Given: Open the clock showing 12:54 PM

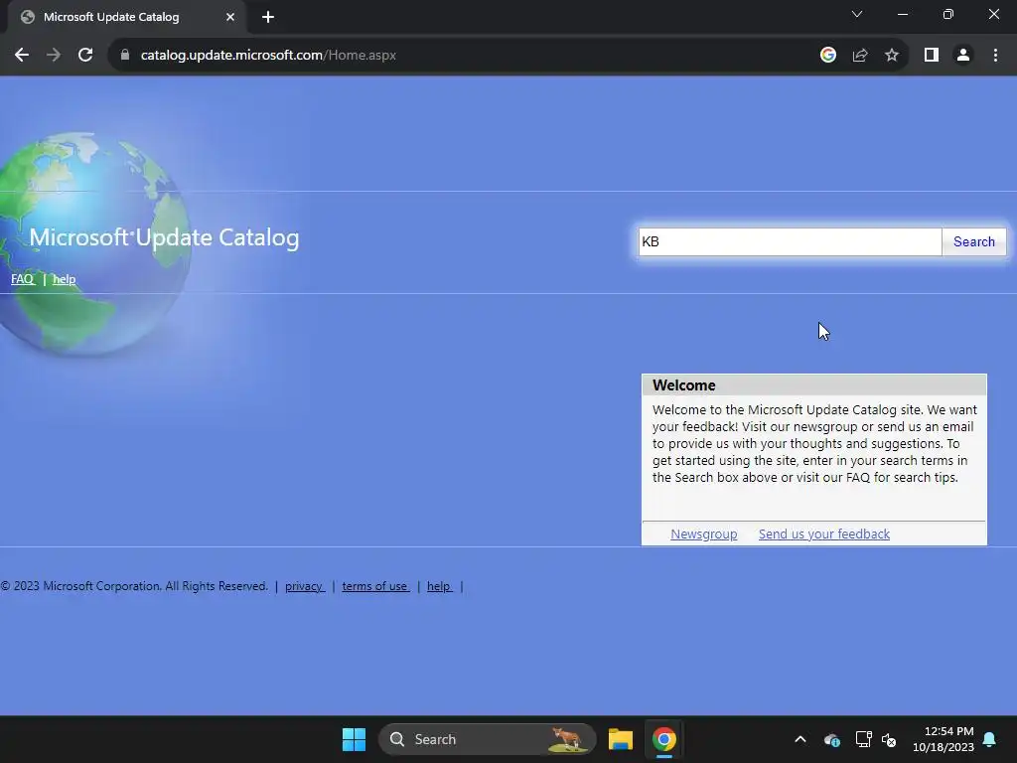Looking at the screenshot, I should pos(944,739).
